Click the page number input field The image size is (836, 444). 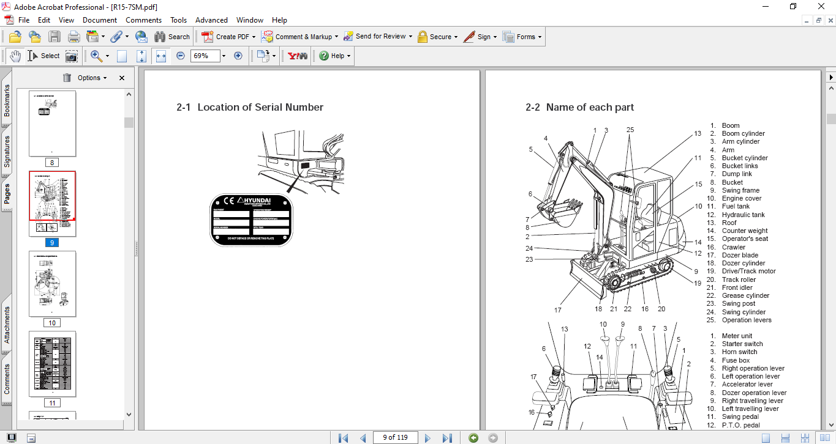[x=396, y=438]
